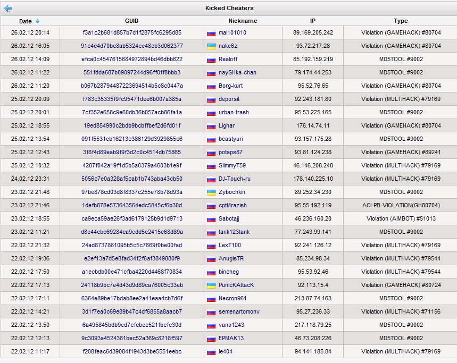
Task: Click the date cell 22.02.12 11:17
Action: (30, 351)
